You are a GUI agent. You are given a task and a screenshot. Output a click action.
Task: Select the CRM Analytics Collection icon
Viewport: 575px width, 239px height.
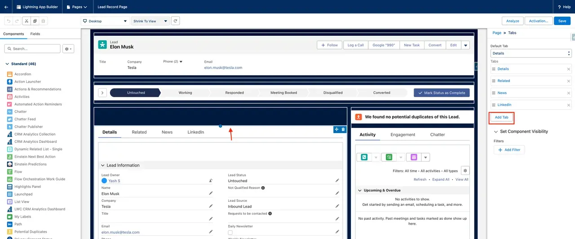[10, 134]
